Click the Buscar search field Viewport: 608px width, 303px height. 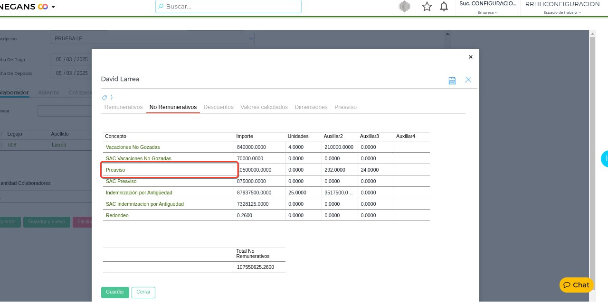[228, 7]
